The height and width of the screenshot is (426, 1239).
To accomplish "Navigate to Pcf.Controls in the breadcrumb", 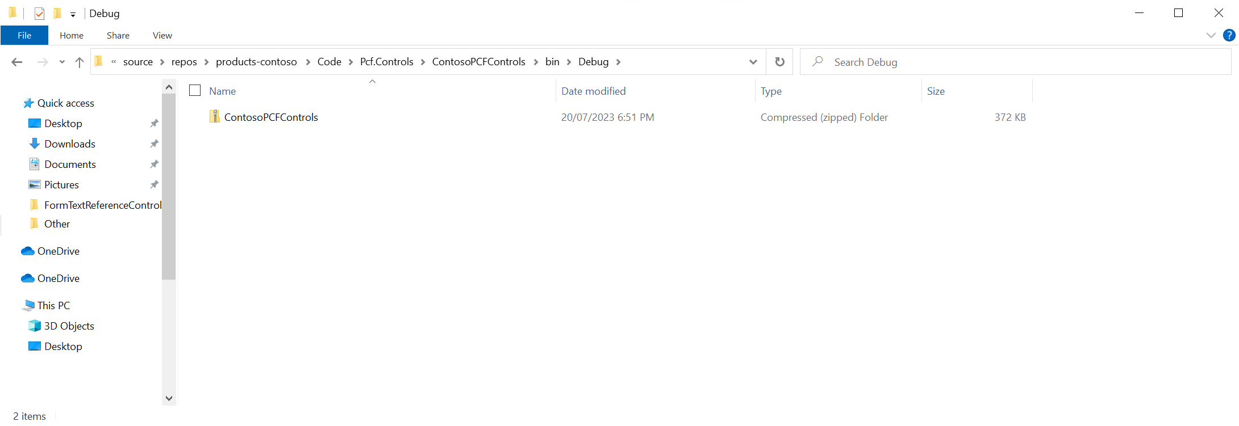I will (x=386, y=62).
